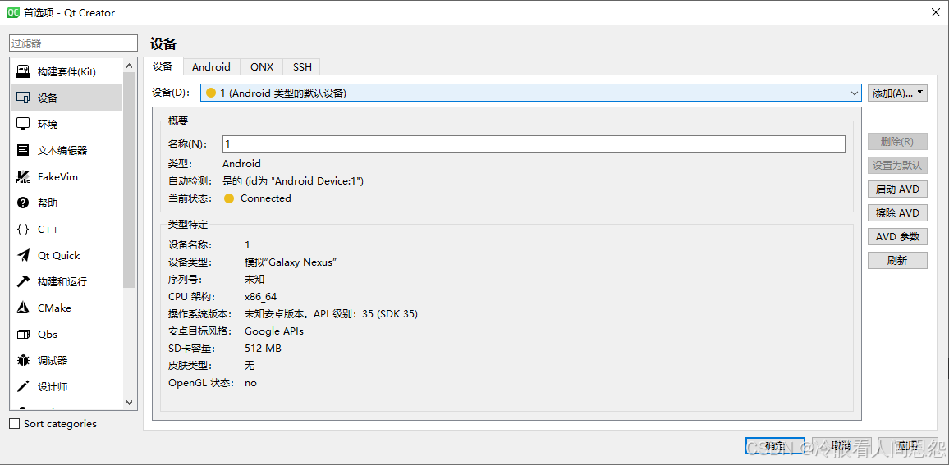Click the CMake triangle icon
The height and width of the screenshot is (465, 949).
click(x=23, y=308)
